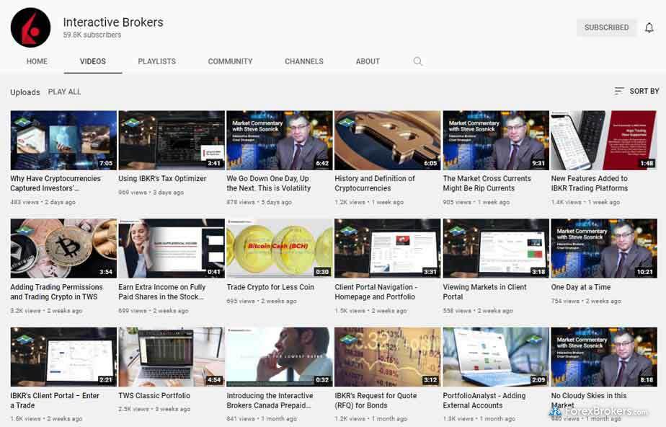This screenshot has width=666, height=427.
Task: Click '3.2K views • 2 weeks ago' text
Action: [x=46, y=311]
